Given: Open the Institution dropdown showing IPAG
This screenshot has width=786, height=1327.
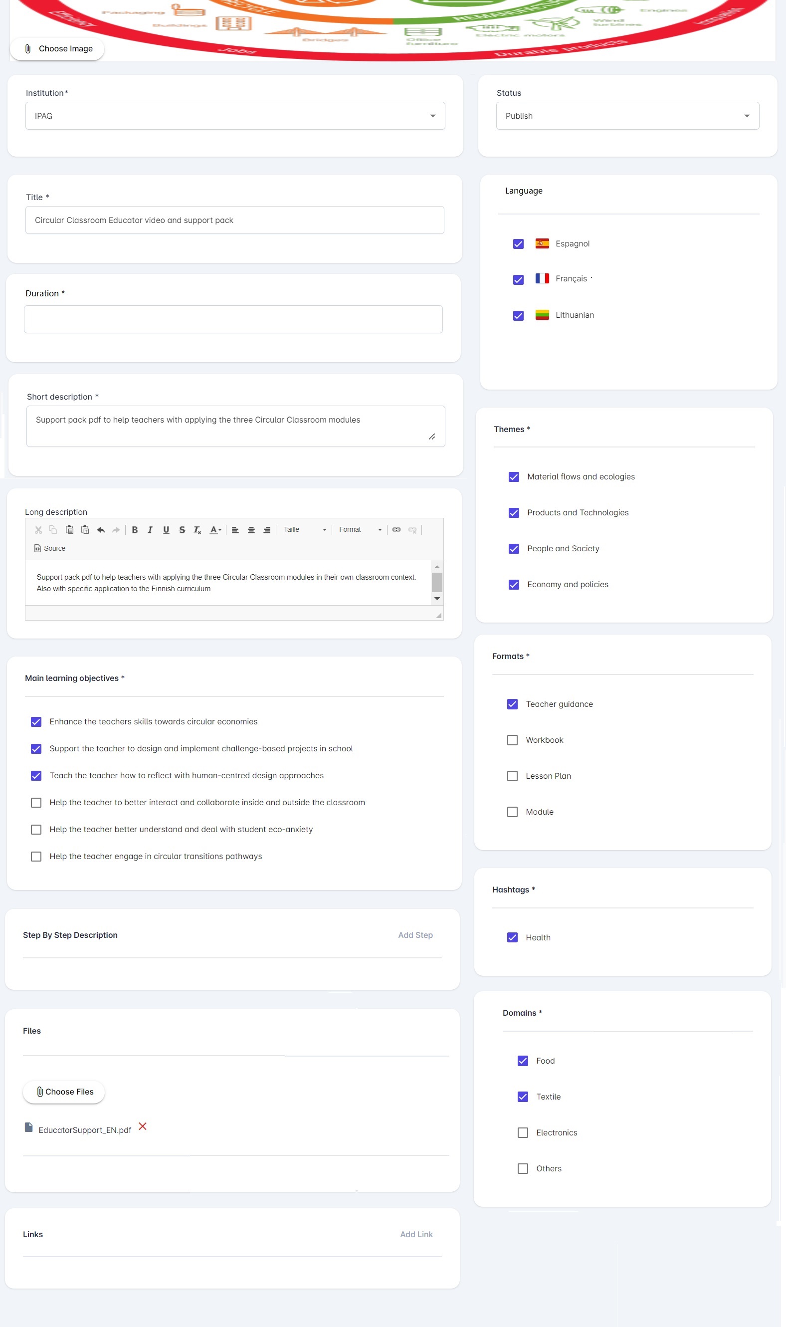Looking at the screenshot, I should [235, 116].
